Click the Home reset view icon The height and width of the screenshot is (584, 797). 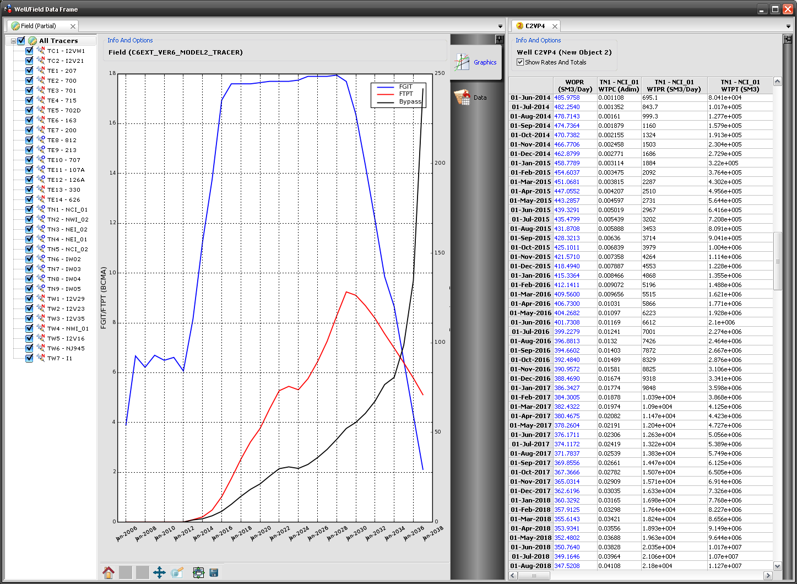point(109,572)
